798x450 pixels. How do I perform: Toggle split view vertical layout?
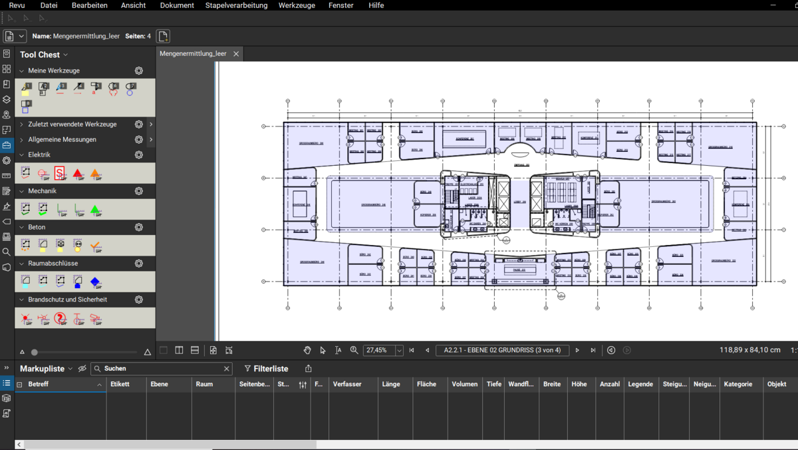[179, 350]
